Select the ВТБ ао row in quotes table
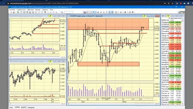Image resolution: width=193 pixels, height=109 pixels. [171, 47]
